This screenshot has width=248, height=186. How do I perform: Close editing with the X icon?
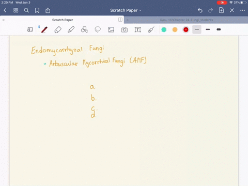click(232, 10)
